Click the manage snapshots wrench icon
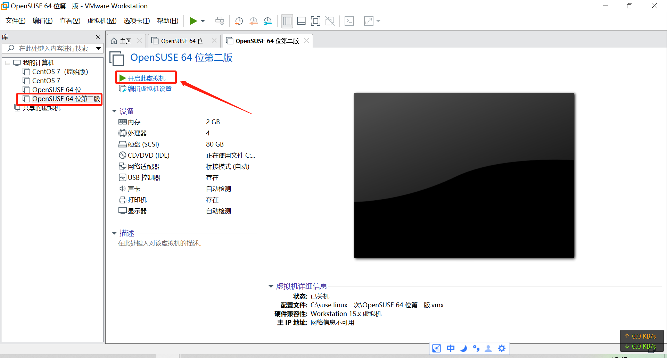The image size is (667, 358). coord(267,21)
